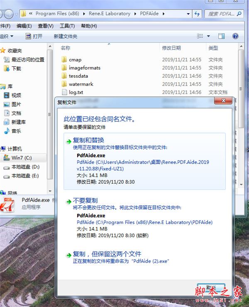Open the 编辑(E) menu
The height and width of the screenshot is (307, 249).
point(24,26)
